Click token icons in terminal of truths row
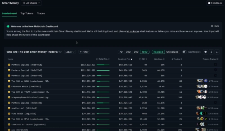The image size is (225, 131). coord(201,124)
